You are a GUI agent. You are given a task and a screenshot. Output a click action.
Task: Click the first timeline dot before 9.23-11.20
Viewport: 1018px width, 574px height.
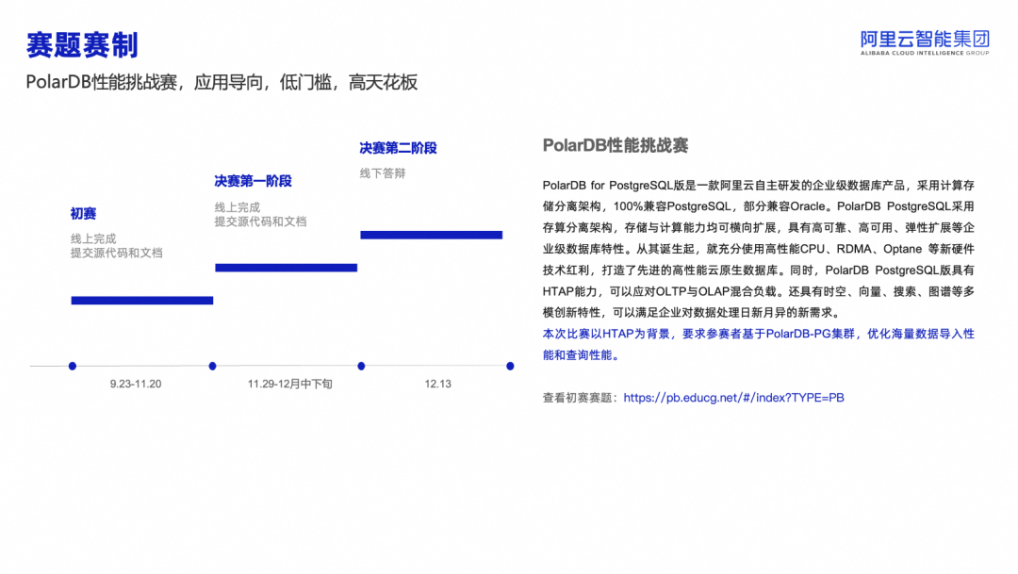[x=72, y=367]
